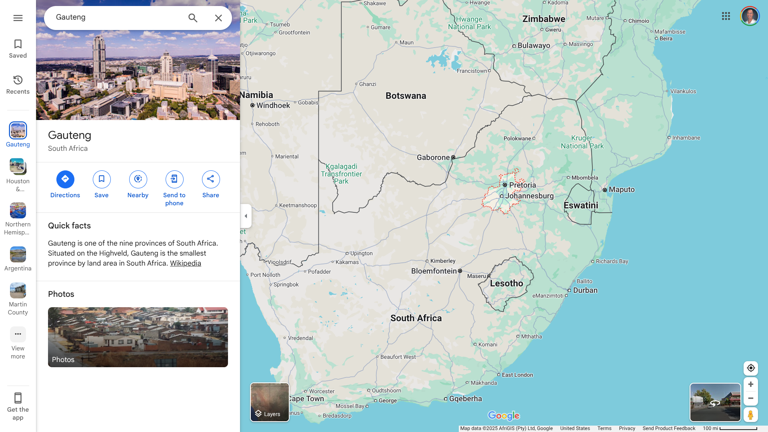Send Gauteng to phone

tap(174, 180)
